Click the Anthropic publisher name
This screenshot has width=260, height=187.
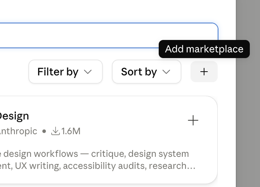(19, 132)
